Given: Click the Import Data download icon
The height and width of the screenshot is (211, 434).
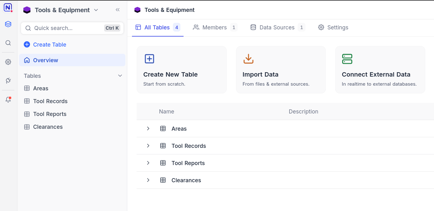Looking at the screenshot, I should pyautogui.click(x=248, y=59).
